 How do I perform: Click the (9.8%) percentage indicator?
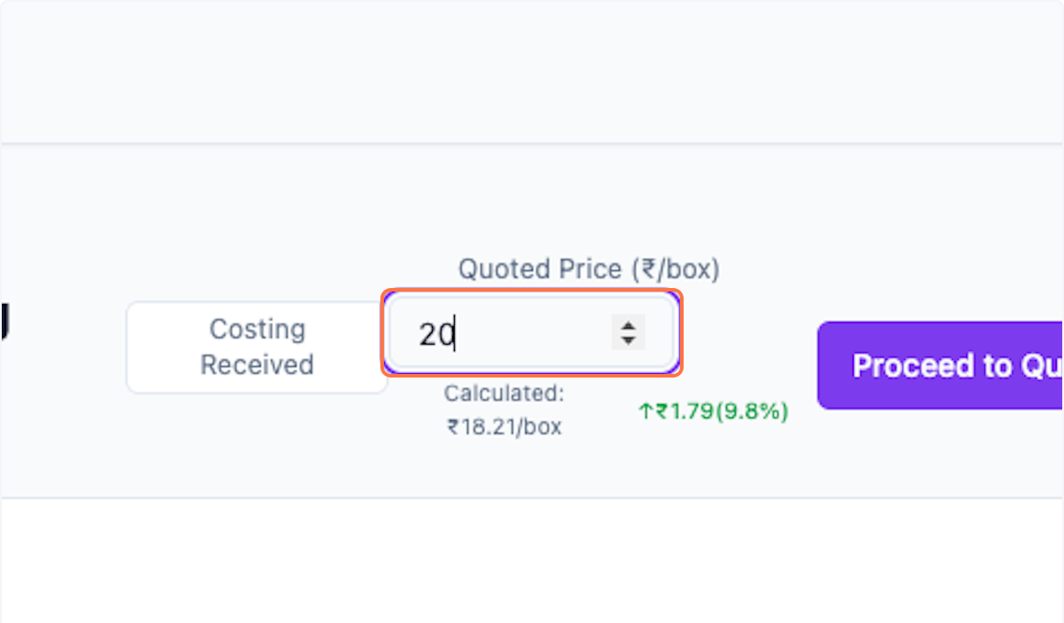click(751, 411)
